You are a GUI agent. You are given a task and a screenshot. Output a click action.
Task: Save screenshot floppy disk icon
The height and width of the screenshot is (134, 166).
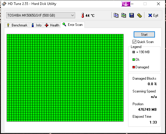[131, 15]
